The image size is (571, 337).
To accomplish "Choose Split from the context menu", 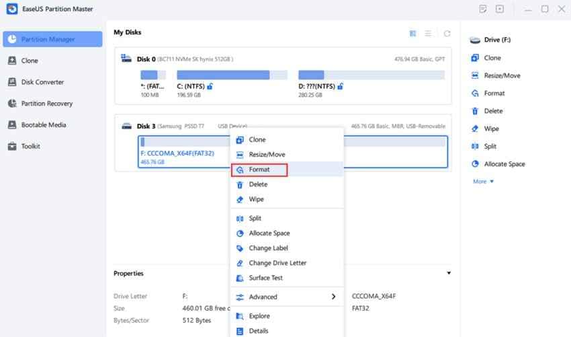I will (287, 219).
